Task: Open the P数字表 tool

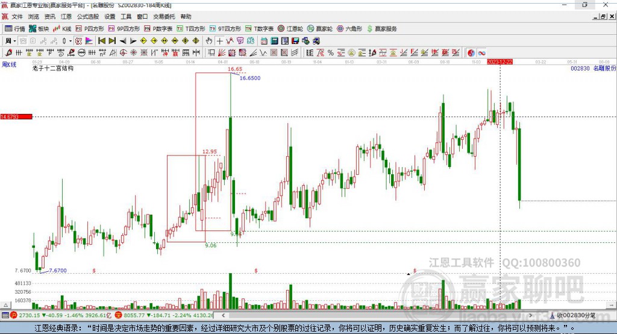Action: click(158, 29)
